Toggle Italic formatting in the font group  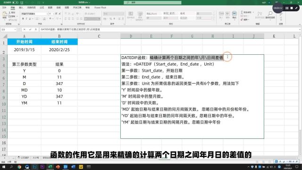pos(26,19)
